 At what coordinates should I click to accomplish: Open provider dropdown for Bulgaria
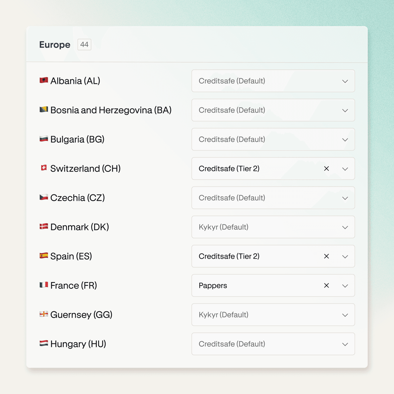273,139
